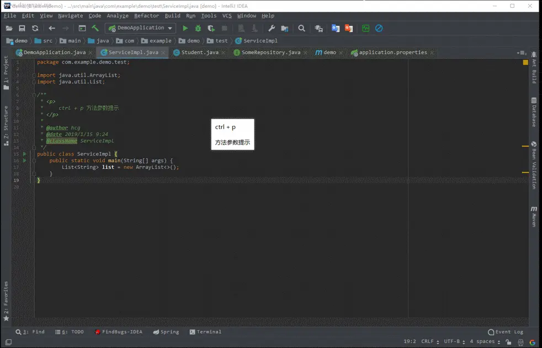Collapse the imports fold marker
Viewport: 542px width, 348px height.
(34, 75)
